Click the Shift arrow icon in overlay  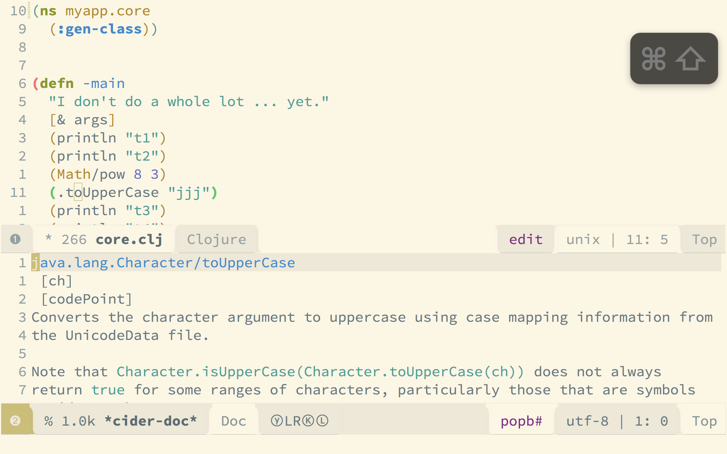(x=690, y=58)
